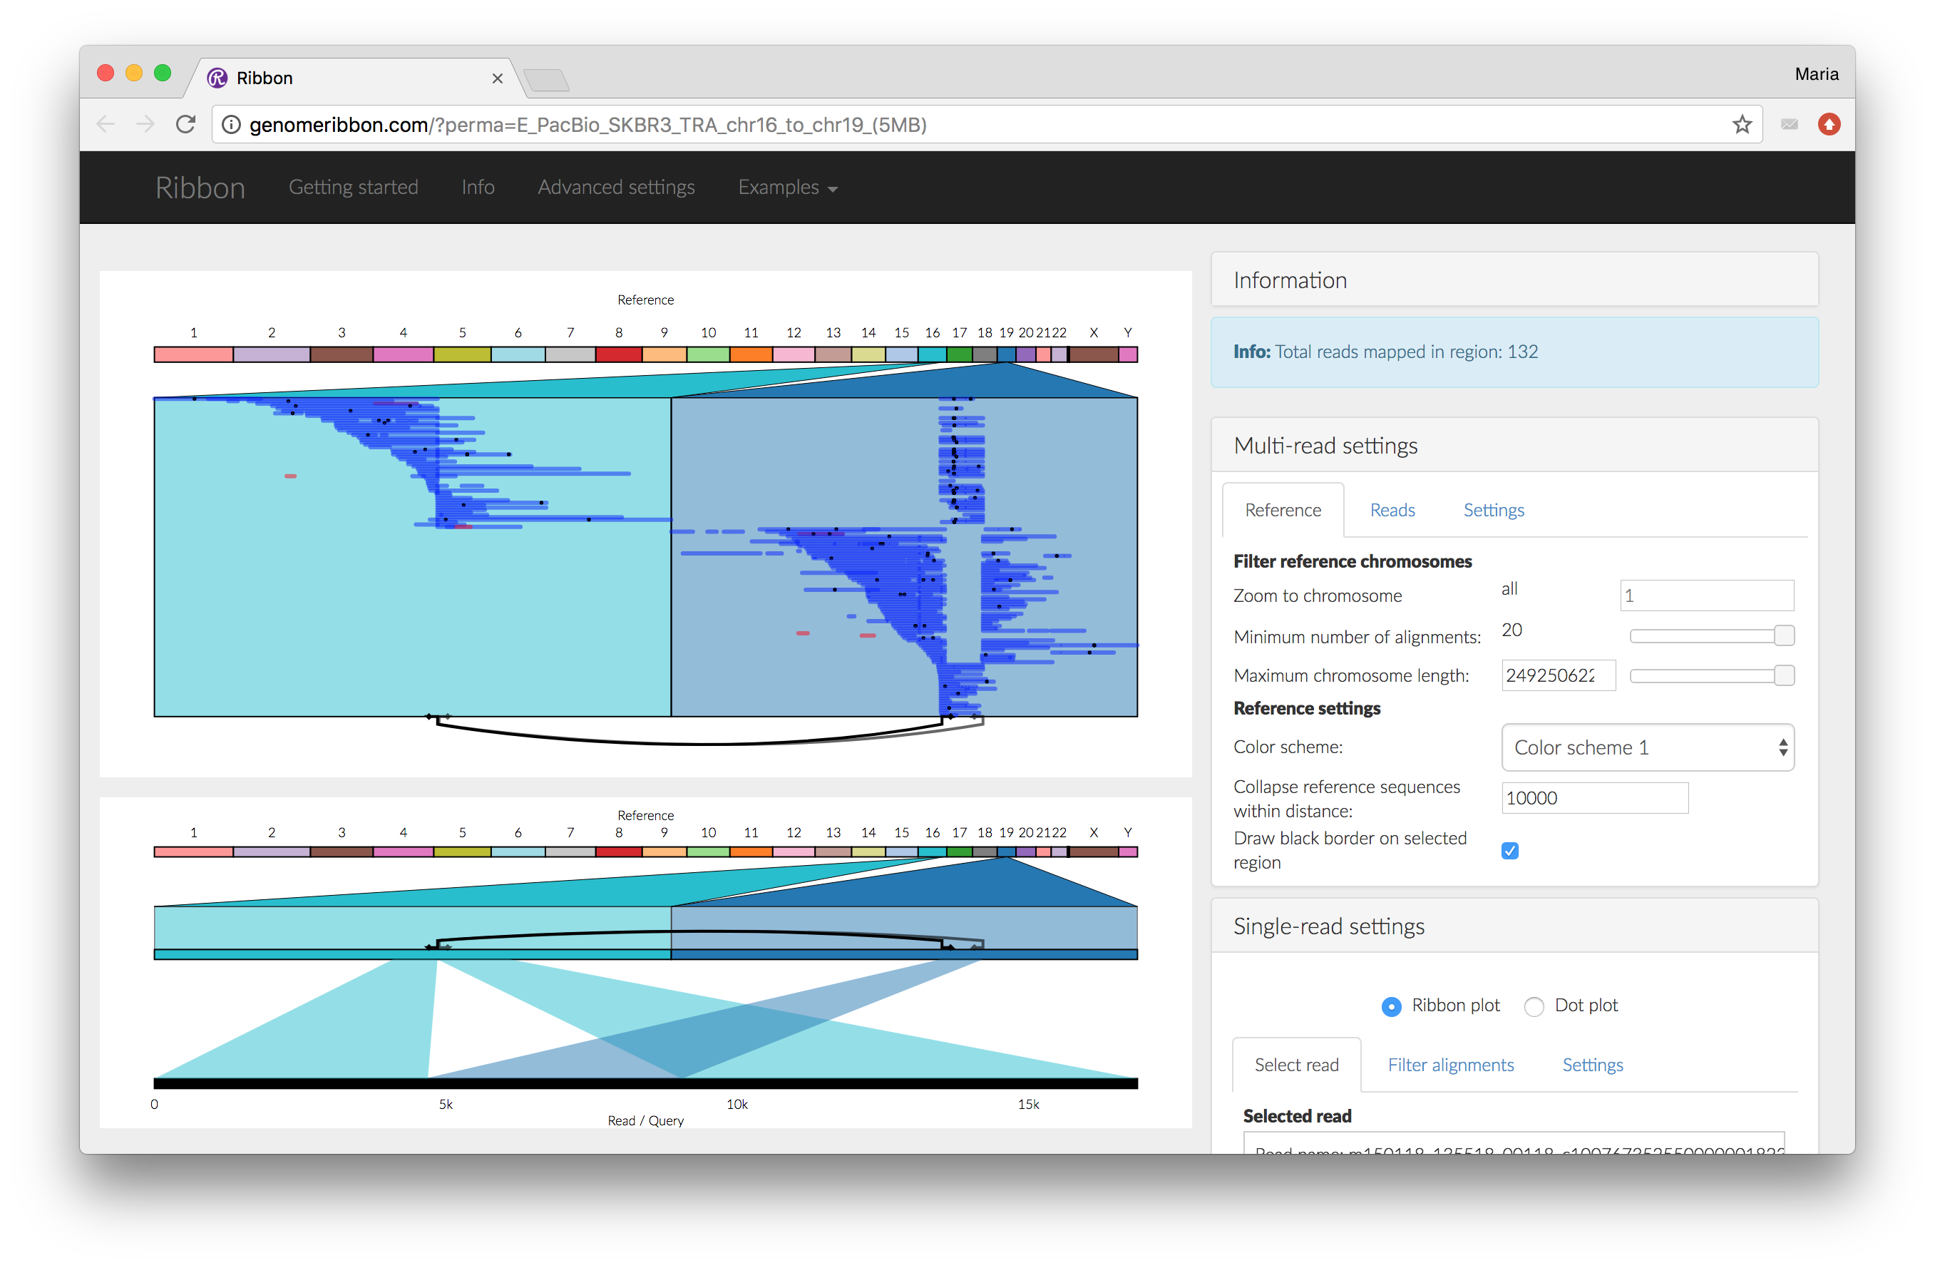The height and width of the screenshot is (1268, 1935).
Task: Click the Getting started link
Action: click(x=354, y=187)
